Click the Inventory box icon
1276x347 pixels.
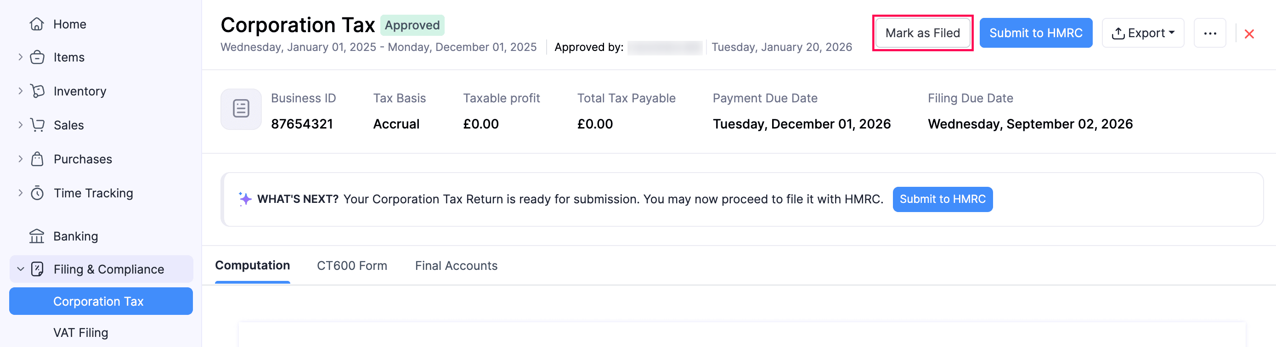[x=37, y=91]
